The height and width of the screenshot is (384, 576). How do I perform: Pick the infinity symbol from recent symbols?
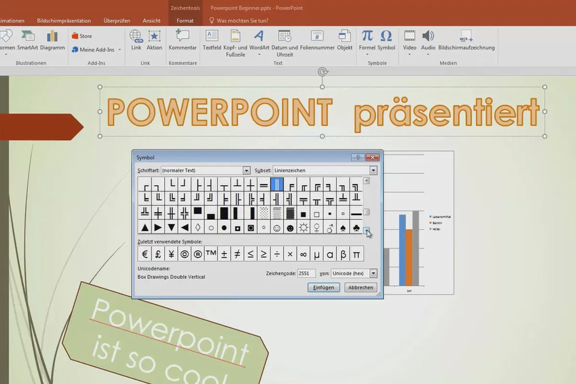pos(303,254)
